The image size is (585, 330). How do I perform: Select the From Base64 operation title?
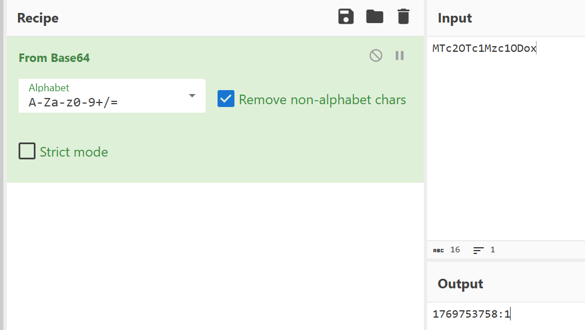coord(54,58)
